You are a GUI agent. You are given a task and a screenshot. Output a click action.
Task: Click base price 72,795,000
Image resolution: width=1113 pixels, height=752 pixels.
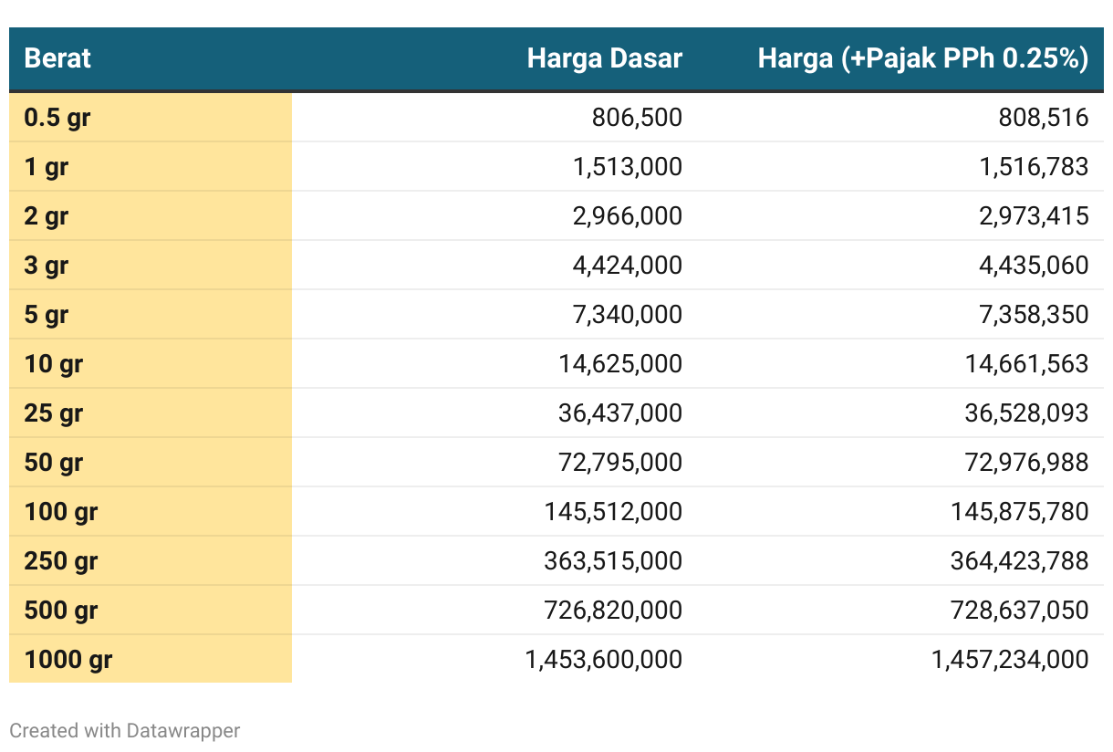pyautogui.click(x=620, y=463)
